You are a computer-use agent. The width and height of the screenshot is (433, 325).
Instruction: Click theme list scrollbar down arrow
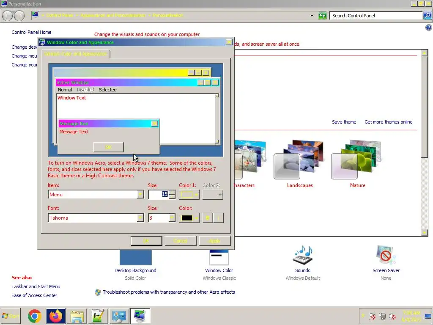pos(425,232)
